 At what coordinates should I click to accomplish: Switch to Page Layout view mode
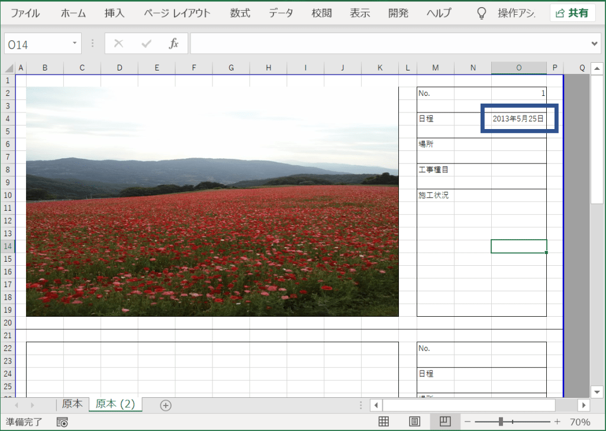(415, 422)
